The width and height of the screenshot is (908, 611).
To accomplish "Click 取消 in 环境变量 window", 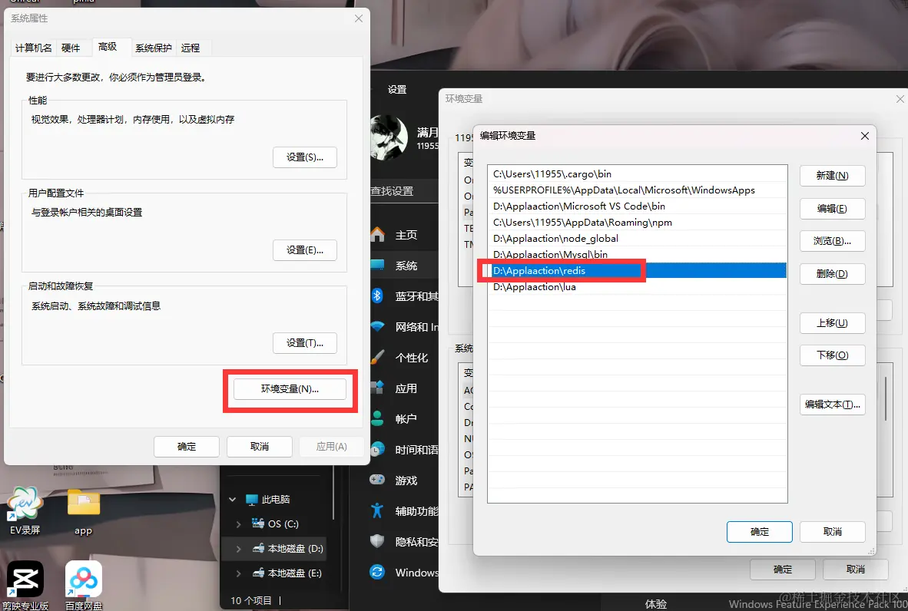I will (855, 570).
